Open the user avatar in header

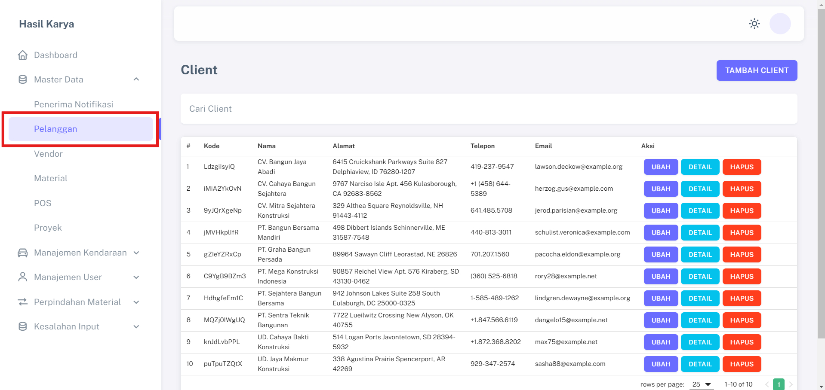(x=780, y=24)
